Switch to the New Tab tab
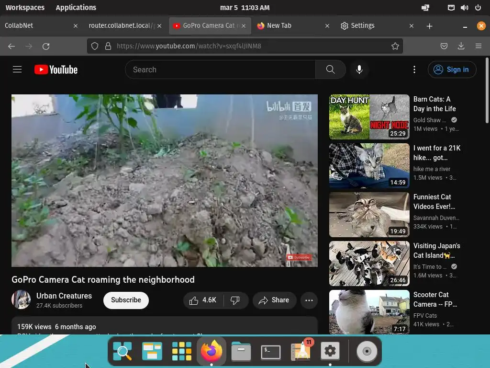Image resolution: width=490 pixels, height=368 pixels. point(292,26)
